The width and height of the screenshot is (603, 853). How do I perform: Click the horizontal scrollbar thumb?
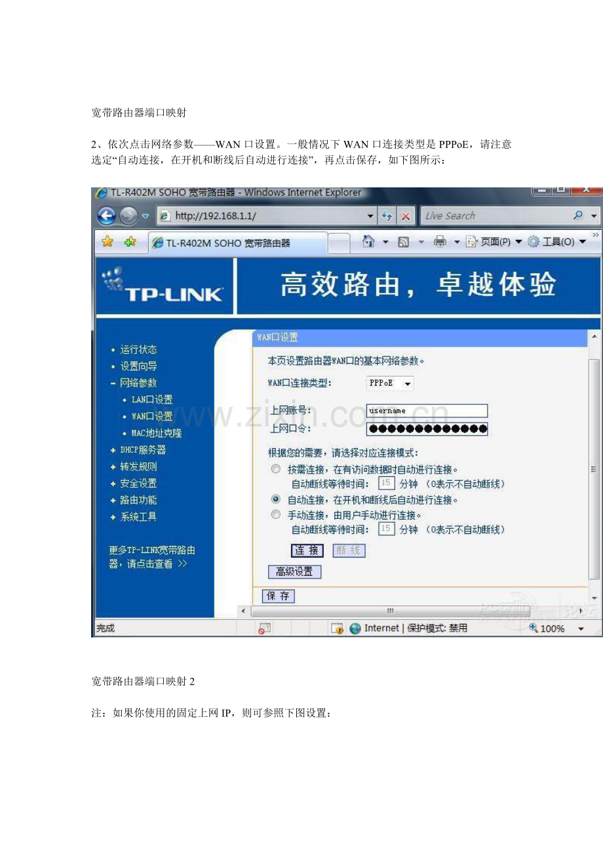coord(389,611)
